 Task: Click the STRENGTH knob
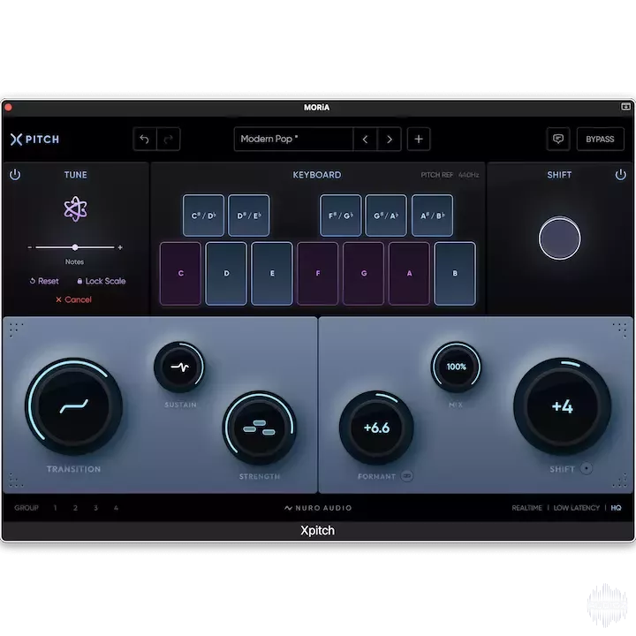pos(260,428)
